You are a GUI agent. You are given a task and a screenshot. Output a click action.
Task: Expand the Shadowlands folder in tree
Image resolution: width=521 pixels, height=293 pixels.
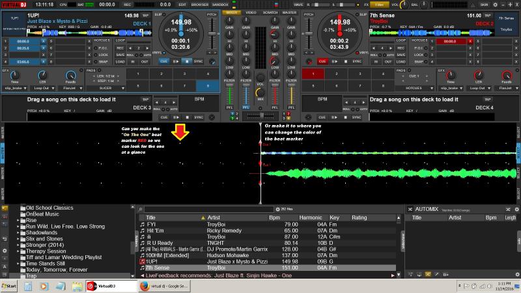tap(18, 232)
